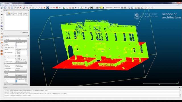Click the red cross Translate/Rotate icon

click(x=54, y=8)
